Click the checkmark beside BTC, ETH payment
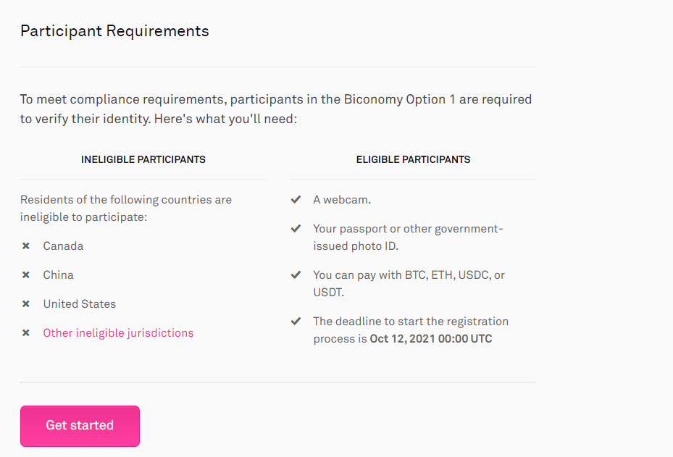Image resolution: width=673 pixels, height=457 pixels. click(296, 274)
